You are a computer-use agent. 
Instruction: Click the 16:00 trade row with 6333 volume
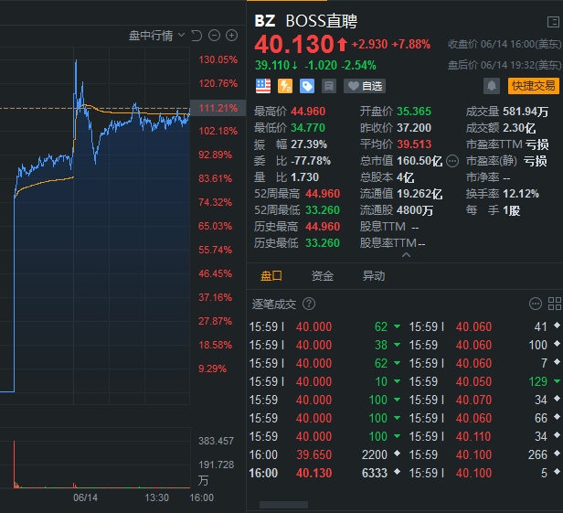pos(325,473)
